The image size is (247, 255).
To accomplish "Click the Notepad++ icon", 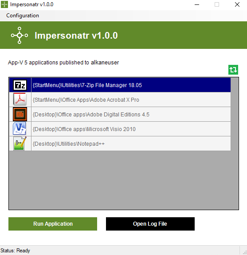I will click(x=20, y=143).
